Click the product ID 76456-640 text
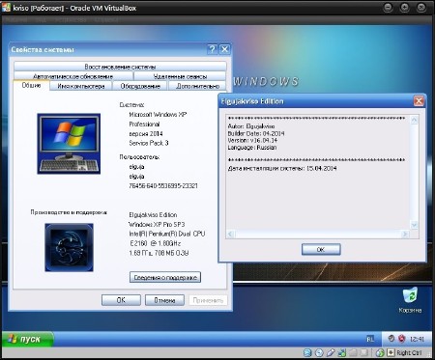This screenshot has width=435, height=360. pos(163,185)
